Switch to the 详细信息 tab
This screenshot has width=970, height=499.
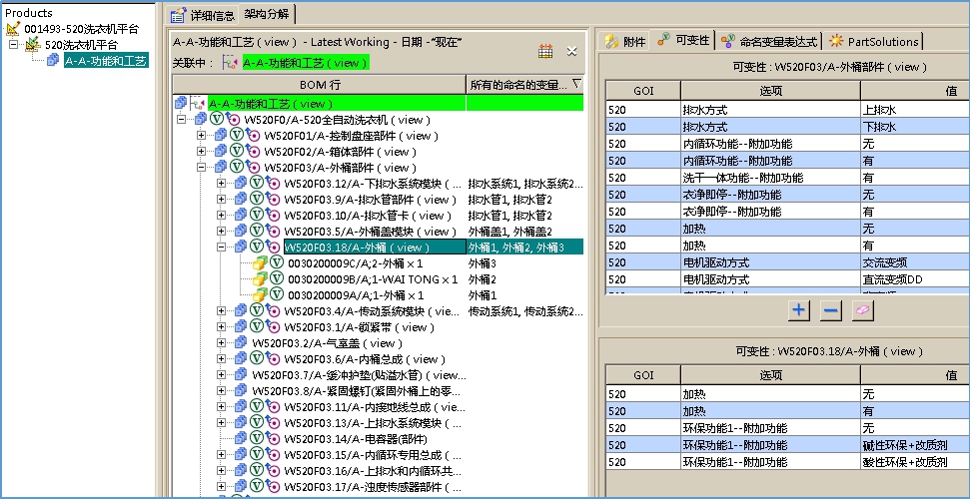pyautogui.click(x=203, y=15)
